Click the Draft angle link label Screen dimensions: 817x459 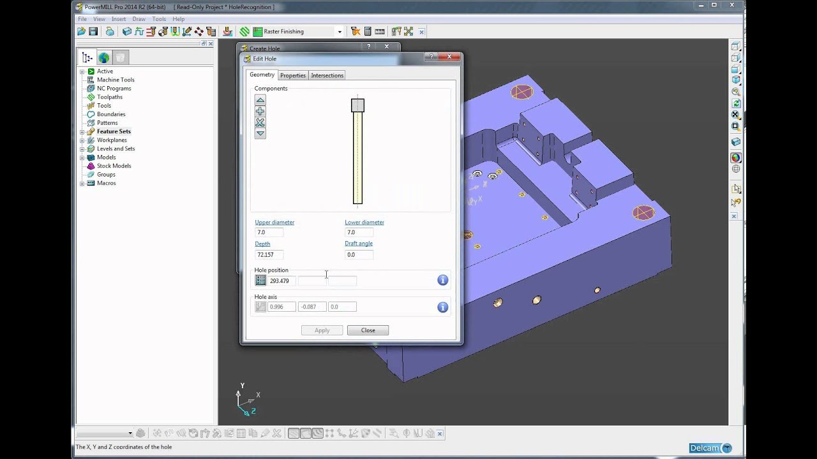[x=359, y=244]
